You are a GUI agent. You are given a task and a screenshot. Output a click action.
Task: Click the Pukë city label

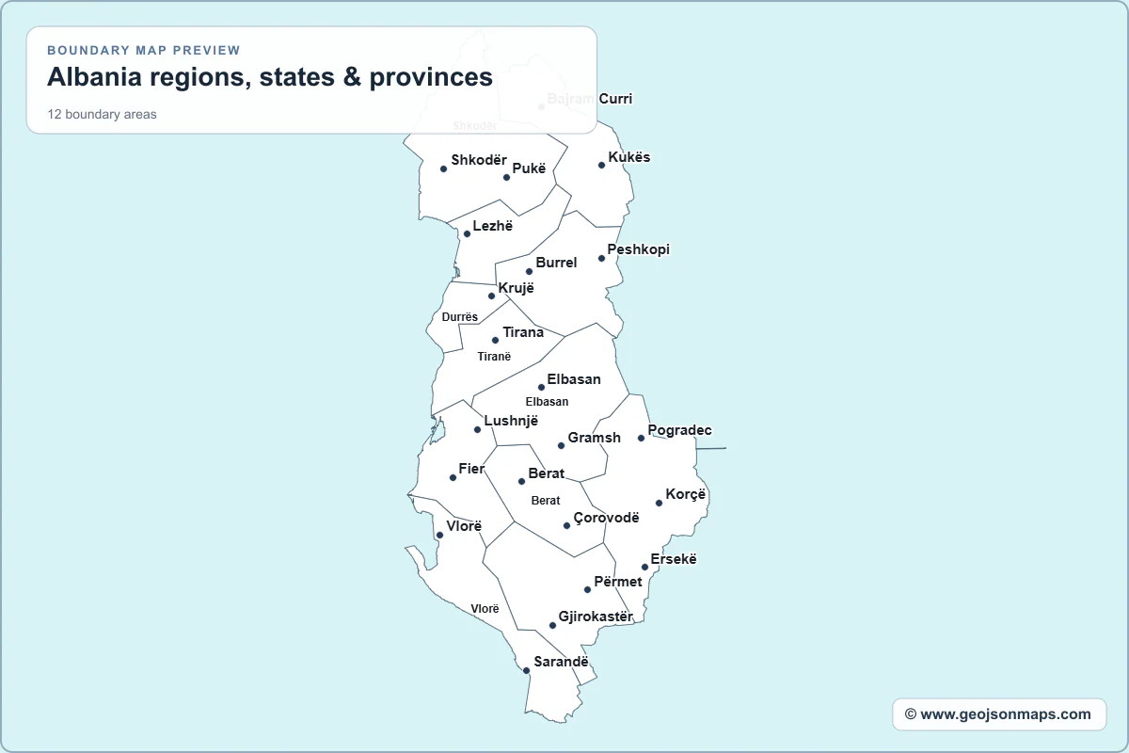click(529, 168)
